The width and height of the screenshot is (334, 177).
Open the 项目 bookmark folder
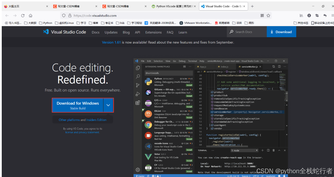click(237, 23)
